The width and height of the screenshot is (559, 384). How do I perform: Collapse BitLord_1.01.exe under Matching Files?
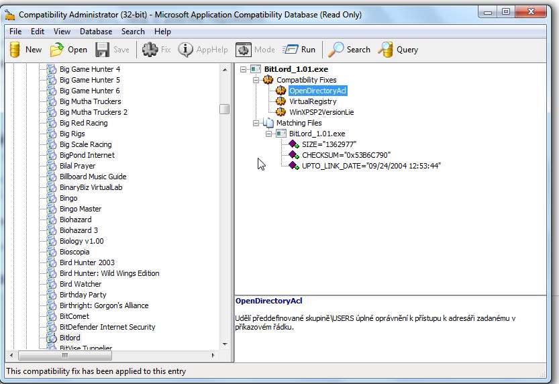click(x=269, y=134)
